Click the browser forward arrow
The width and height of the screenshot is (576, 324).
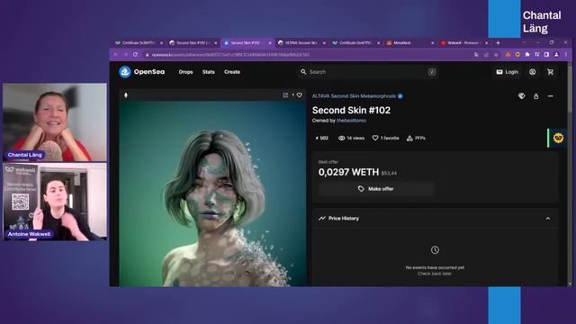pos(125,55)
